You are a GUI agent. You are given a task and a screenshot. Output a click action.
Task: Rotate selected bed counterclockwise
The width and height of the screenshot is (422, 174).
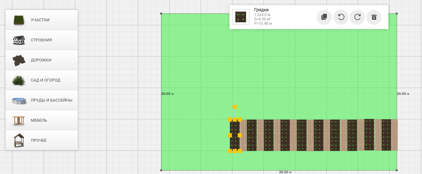[341, 17]
